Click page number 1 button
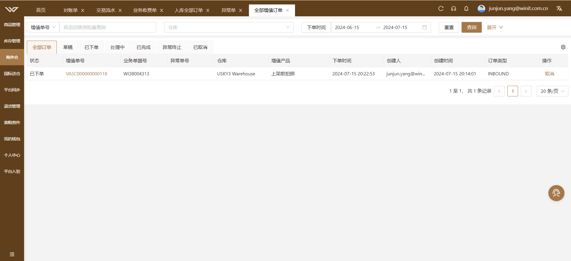Image resolution: width=571 pixels, height=261 pixels. coord(513,91)
